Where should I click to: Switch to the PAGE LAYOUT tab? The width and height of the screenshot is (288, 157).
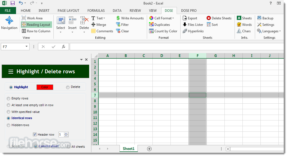pyautogui.click(x=68, y=11)
